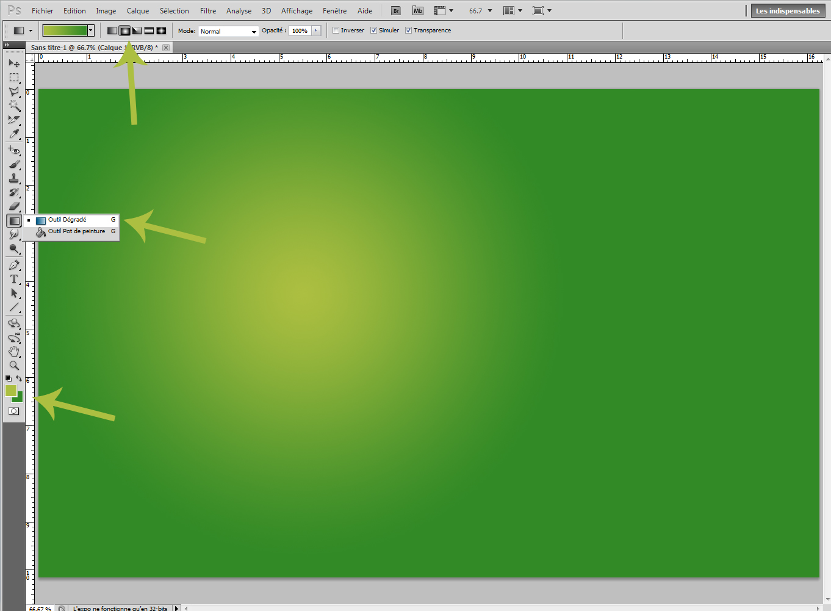Select the Eraser tool

click(x=14, y=206)
